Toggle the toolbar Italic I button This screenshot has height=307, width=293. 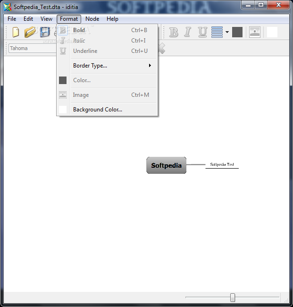188,32
